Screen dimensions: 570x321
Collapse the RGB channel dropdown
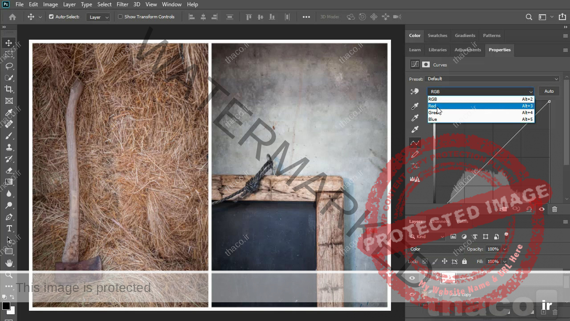(x=480, y=91)
